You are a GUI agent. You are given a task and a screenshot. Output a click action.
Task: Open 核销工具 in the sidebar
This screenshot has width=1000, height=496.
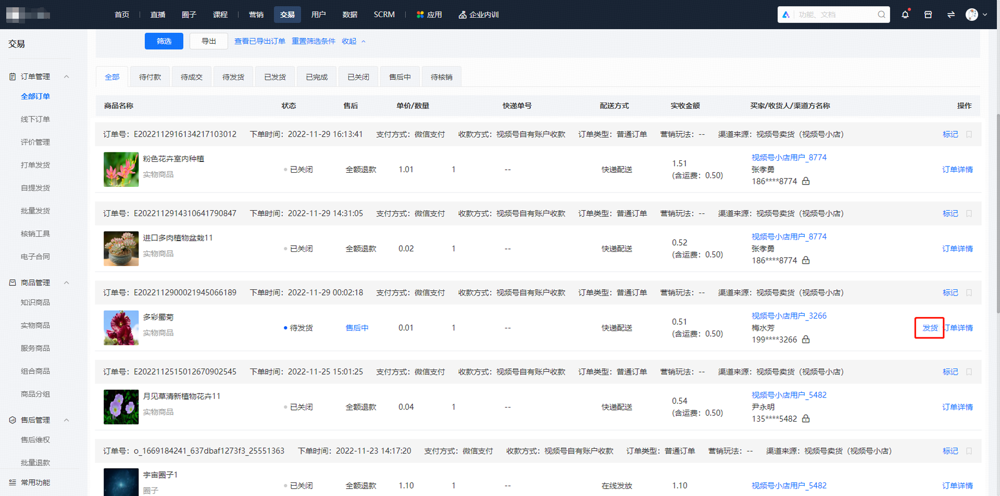pyautogui.click(x=35, y=234)
